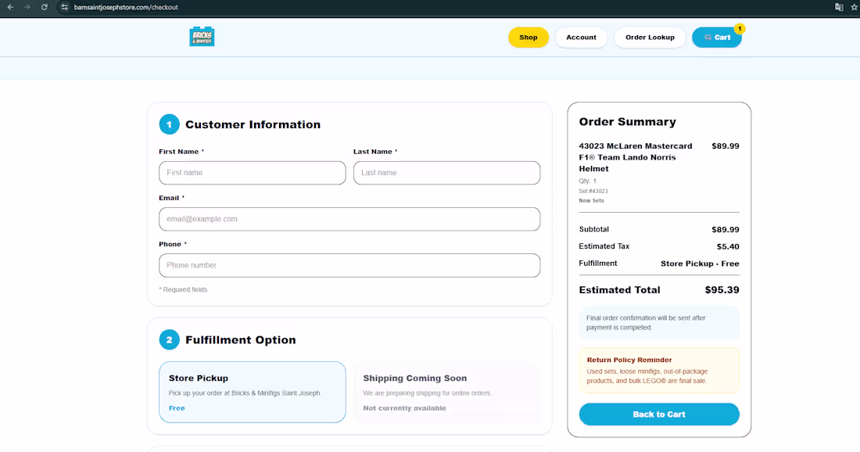860x452 pixels.
Task: Click the step 2 circle icon
Action: (169, 340)
